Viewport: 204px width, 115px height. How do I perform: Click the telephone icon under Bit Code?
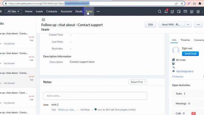tap(173, 64)
